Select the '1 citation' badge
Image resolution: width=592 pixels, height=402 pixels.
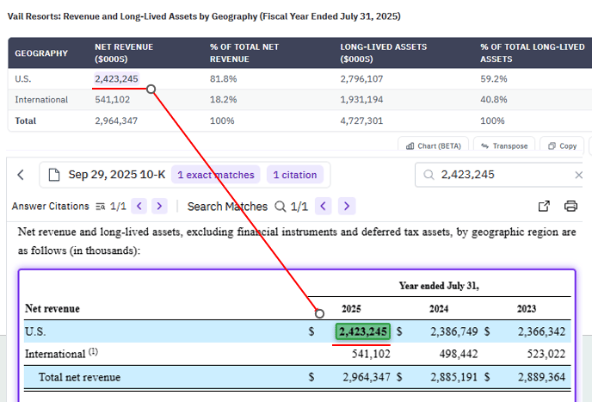[295, 175]
